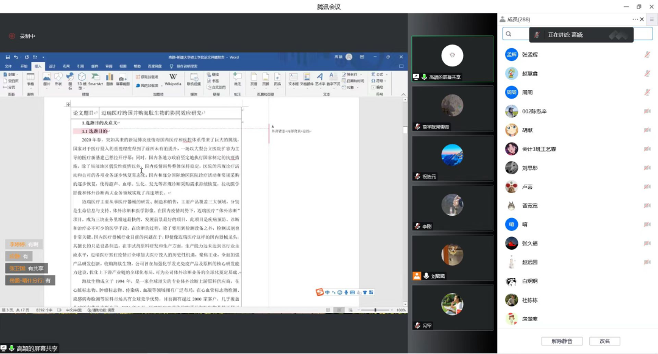The width and height of the screenshot is (658, 354).
Task: Switch to the 设计 Design tab
Action: [x=52, y=66]
